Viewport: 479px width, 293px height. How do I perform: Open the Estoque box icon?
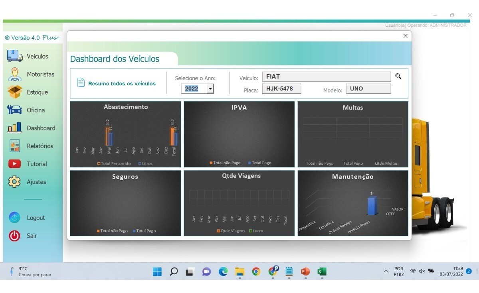[15, 92]
